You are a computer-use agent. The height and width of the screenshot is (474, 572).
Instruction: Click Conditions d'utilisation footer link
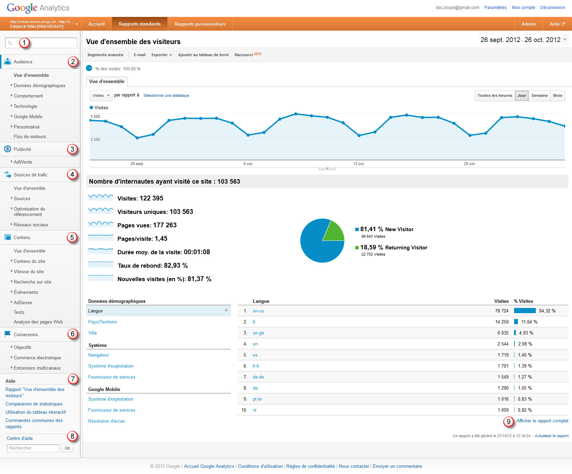point(260,466)
